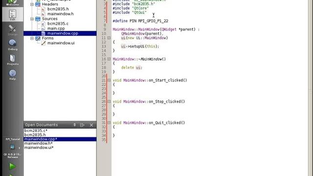Open the Debug mode
The width and height of the screenshot is (313, 176).
coord(12,44)
